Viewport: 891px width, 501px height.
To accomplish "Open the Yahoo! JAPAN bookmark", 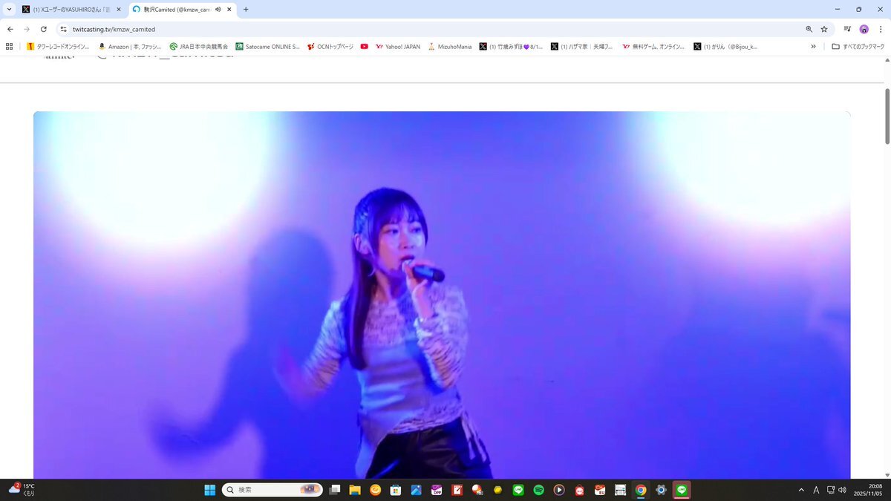I will (398, 46).
